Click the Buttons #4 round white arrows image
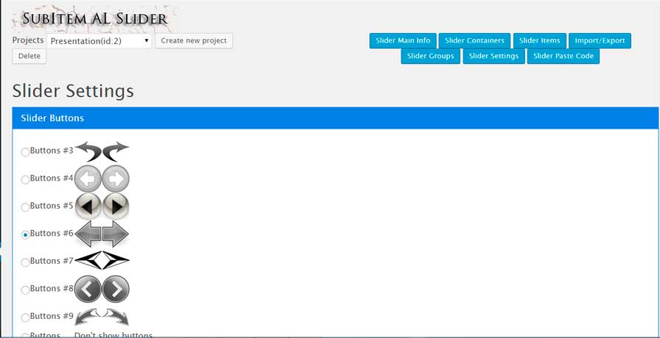Viewport: 660px width, 338px height. click(102, 179)
